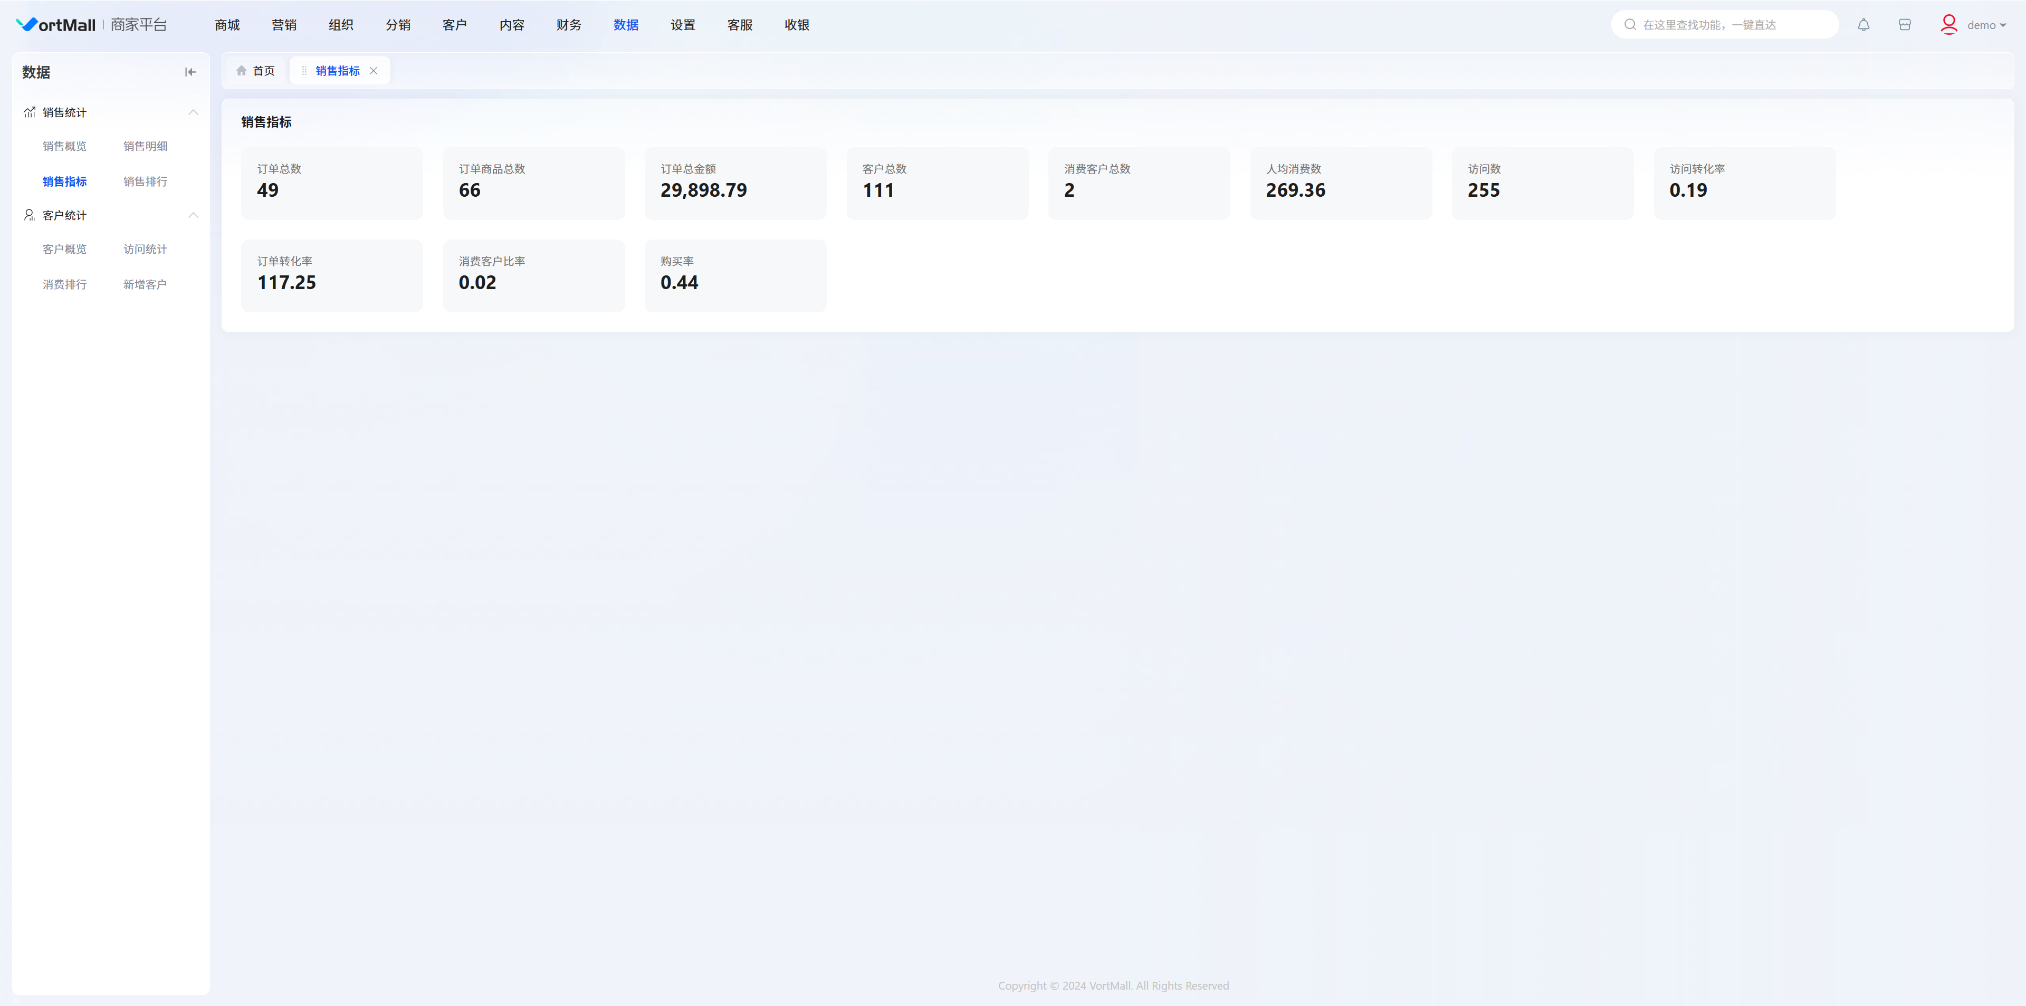The height and width of the screenshot is (1006, 2026).
Task: Click the 客户统计 person icon
Action: tap(29, 216)
